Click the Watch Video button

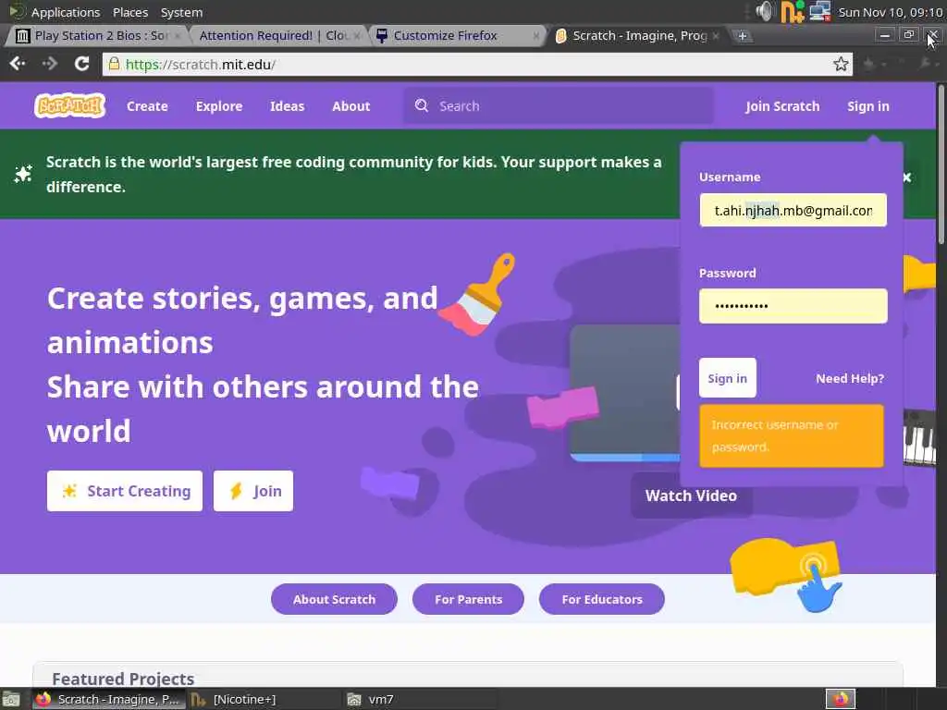[691, 496]
